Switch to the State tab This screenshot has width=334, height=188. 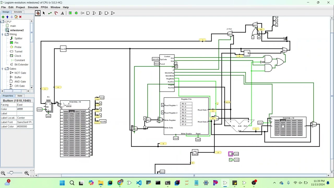tap(20, 96)
